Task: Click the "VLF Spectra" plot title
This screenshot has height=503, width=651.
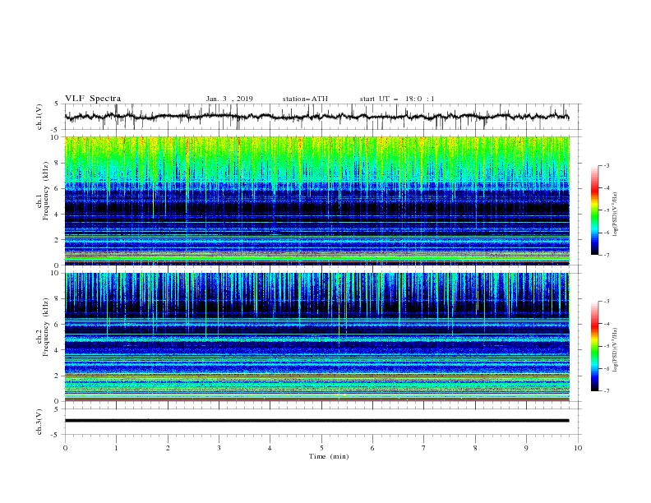Action: tap(93, 99)
